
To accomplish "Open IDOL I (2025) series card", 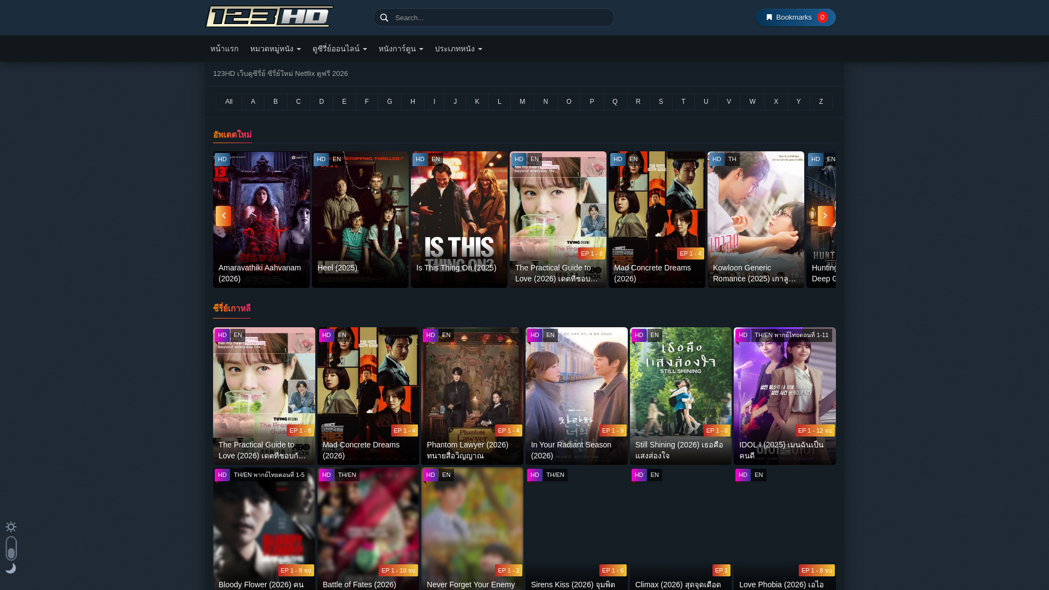I will click(785, 396).
